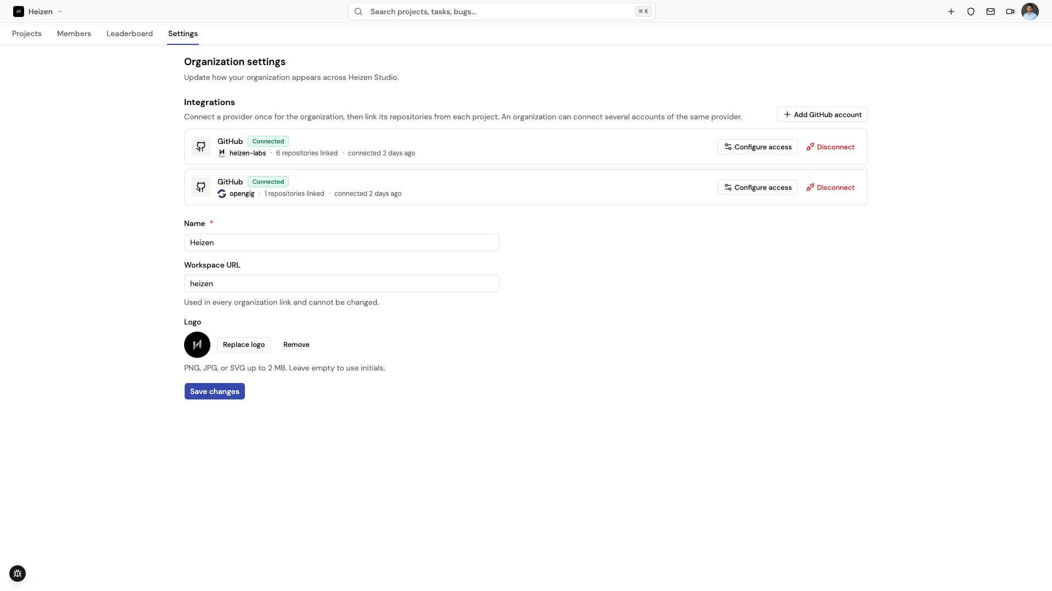This screenshot has height=591, width=1052.
Task: Disconnect the heizen-labs GitHub account
Action: (x=830, y=147)
